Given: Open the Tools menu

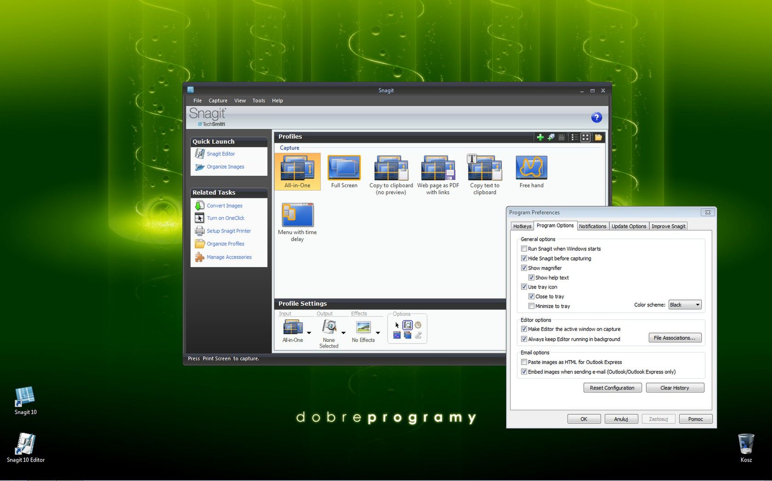Looking at the screenshot, I should 259,101.
